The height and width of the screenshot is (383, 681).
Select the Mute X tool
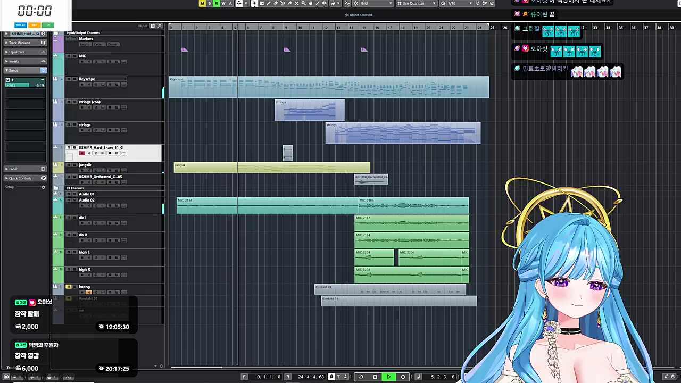pos(296,3)
